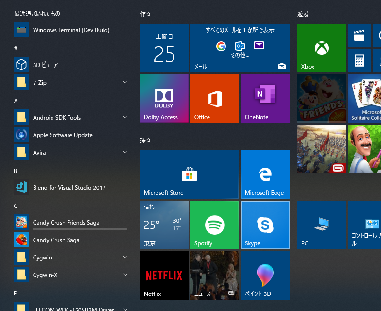The height and width of the screenshot is (311, 381).
Task: Select Apple Software Update entry
Action: coord(71,135)
